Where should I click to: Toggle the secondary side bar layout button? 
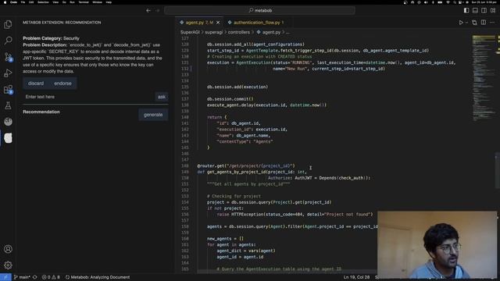[484, 10]
